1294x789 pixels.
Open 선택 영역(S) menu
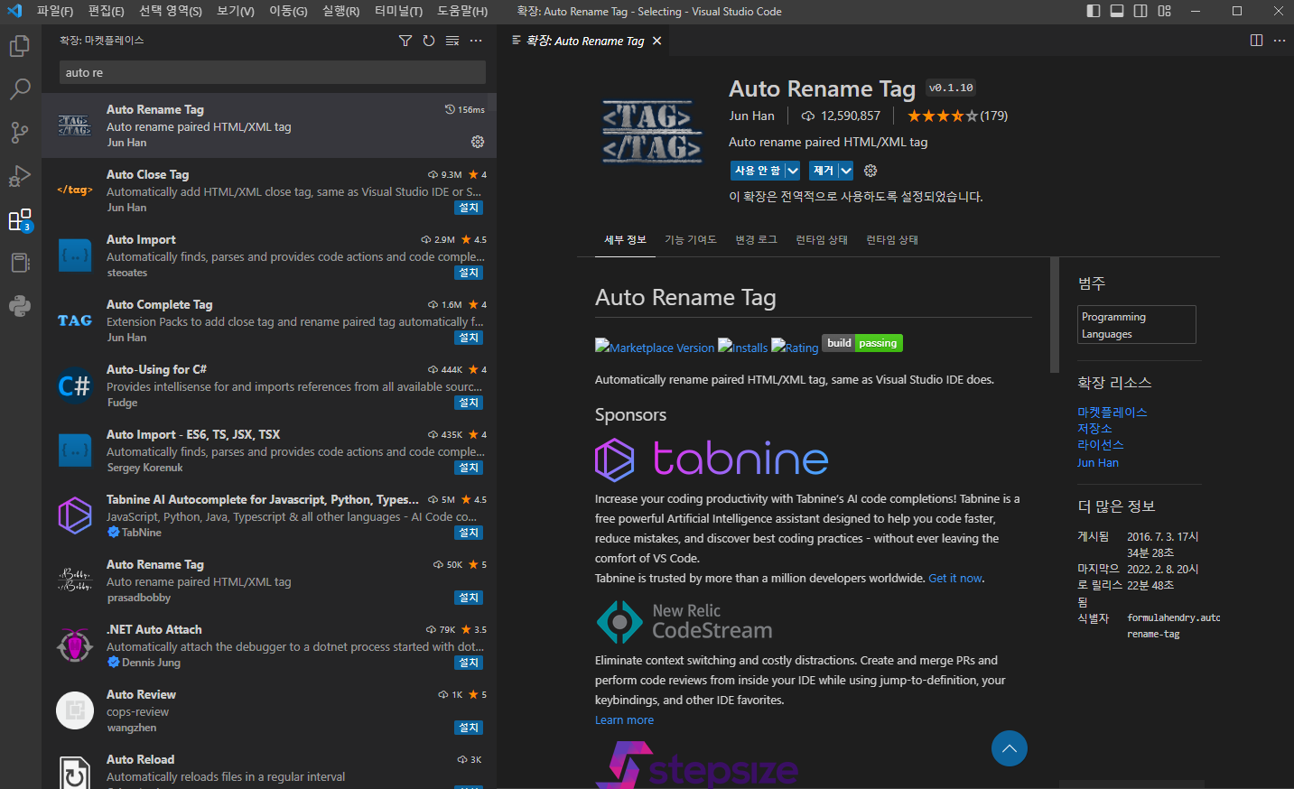tap(171, 11)
